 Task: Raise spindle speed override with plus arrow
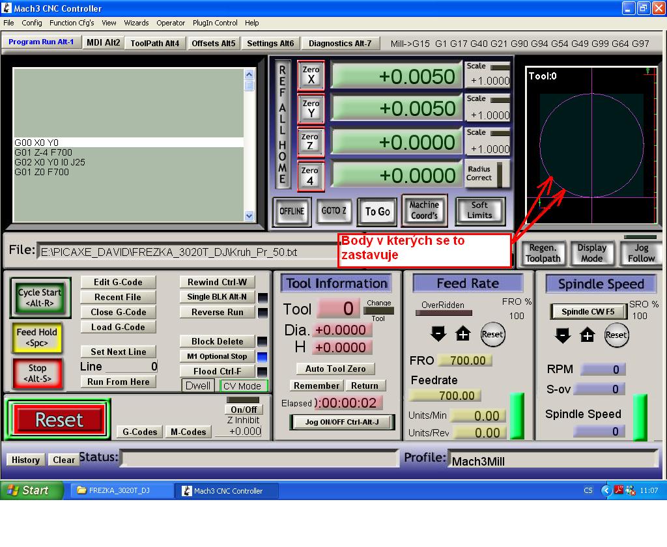pyautogui.click(x=588, y=335)
